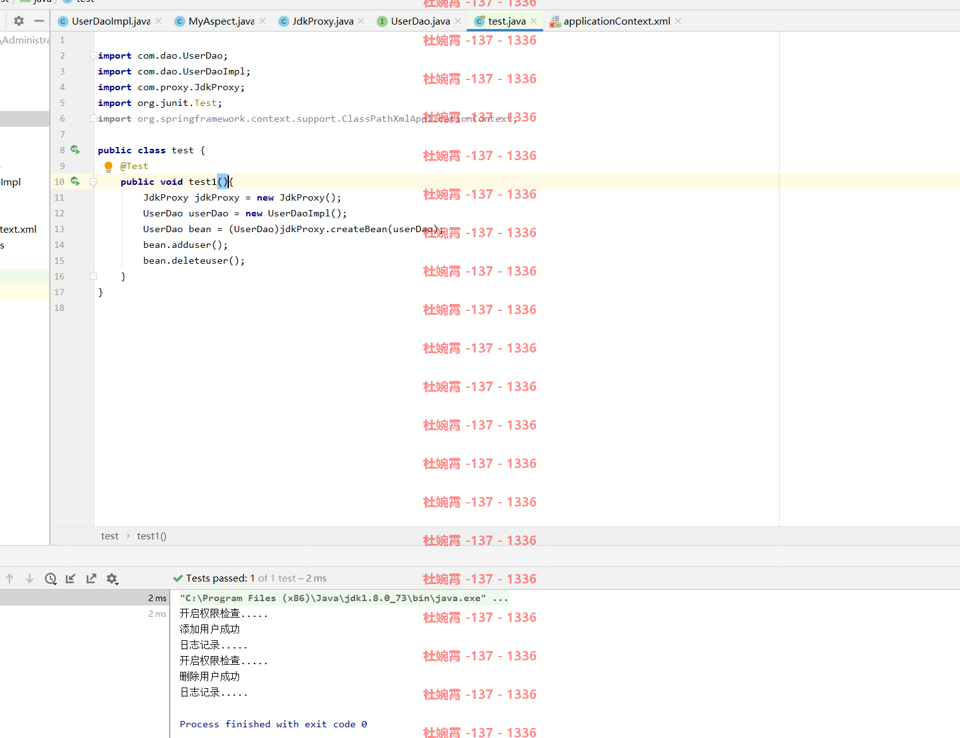Click the bean.adduser() code line
The width and height of the screenshot is (960, 738).
(x=185, y=245)
